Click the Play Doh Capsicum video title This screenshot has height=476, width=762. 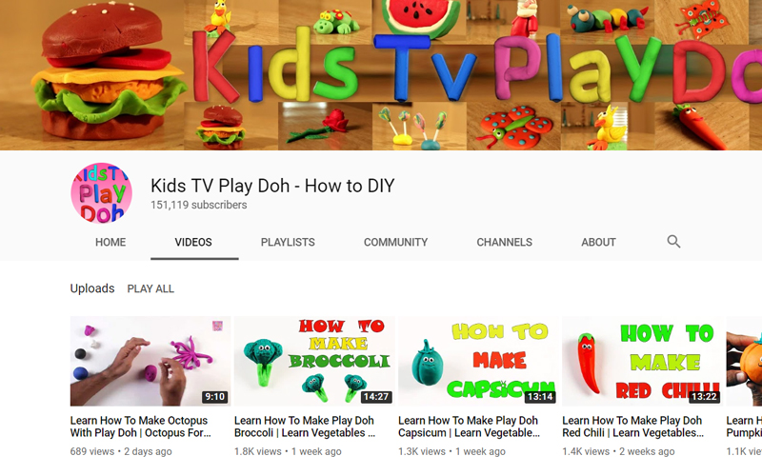[x=469, y=426]
